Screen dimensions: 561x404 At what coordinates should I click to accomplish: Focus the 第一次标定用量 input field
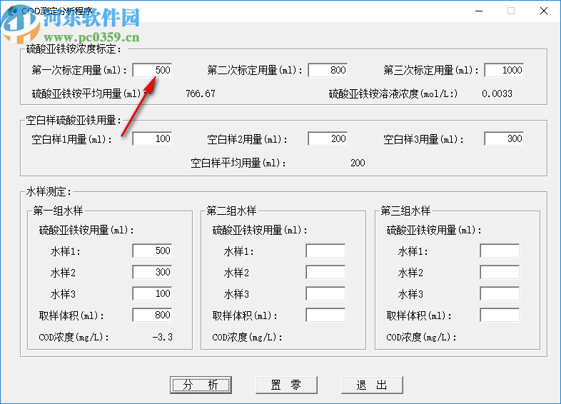pos(153,70)
